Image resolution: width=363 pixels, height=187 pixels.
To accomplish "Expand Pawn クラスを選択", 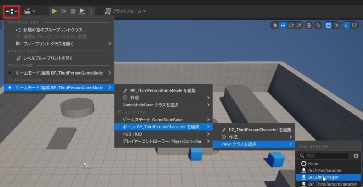I will [x=254, y=144].
